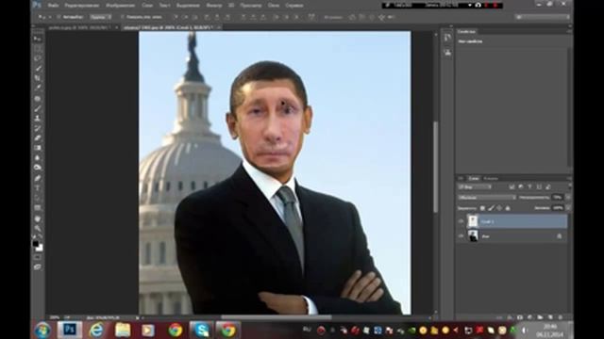Screen dimensions: 604x339
Task: Open status bar info arrow menu
Action: (137, 318)
